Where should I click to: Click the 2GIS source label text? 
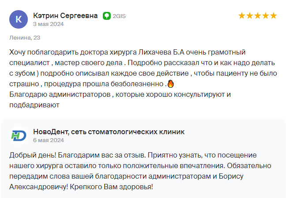119,16
